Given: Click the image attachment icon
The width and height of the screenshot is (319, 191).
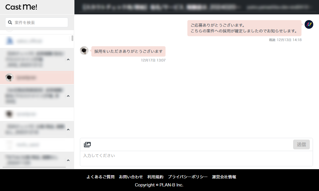Looking at the screenshot, I should (x=87, y=144).
